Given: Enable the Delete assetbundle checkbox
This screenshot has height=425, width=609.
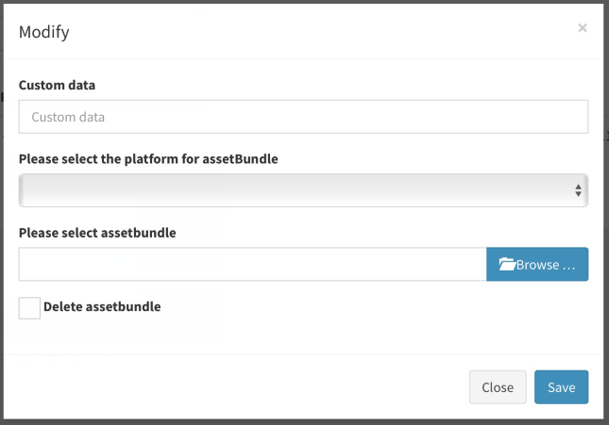Looking at the screenshot, I should (29, 308).
